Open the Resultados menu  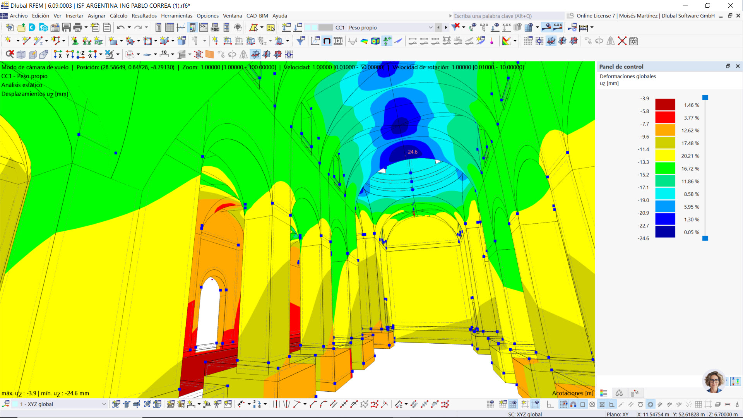click(x=144, y=16)
